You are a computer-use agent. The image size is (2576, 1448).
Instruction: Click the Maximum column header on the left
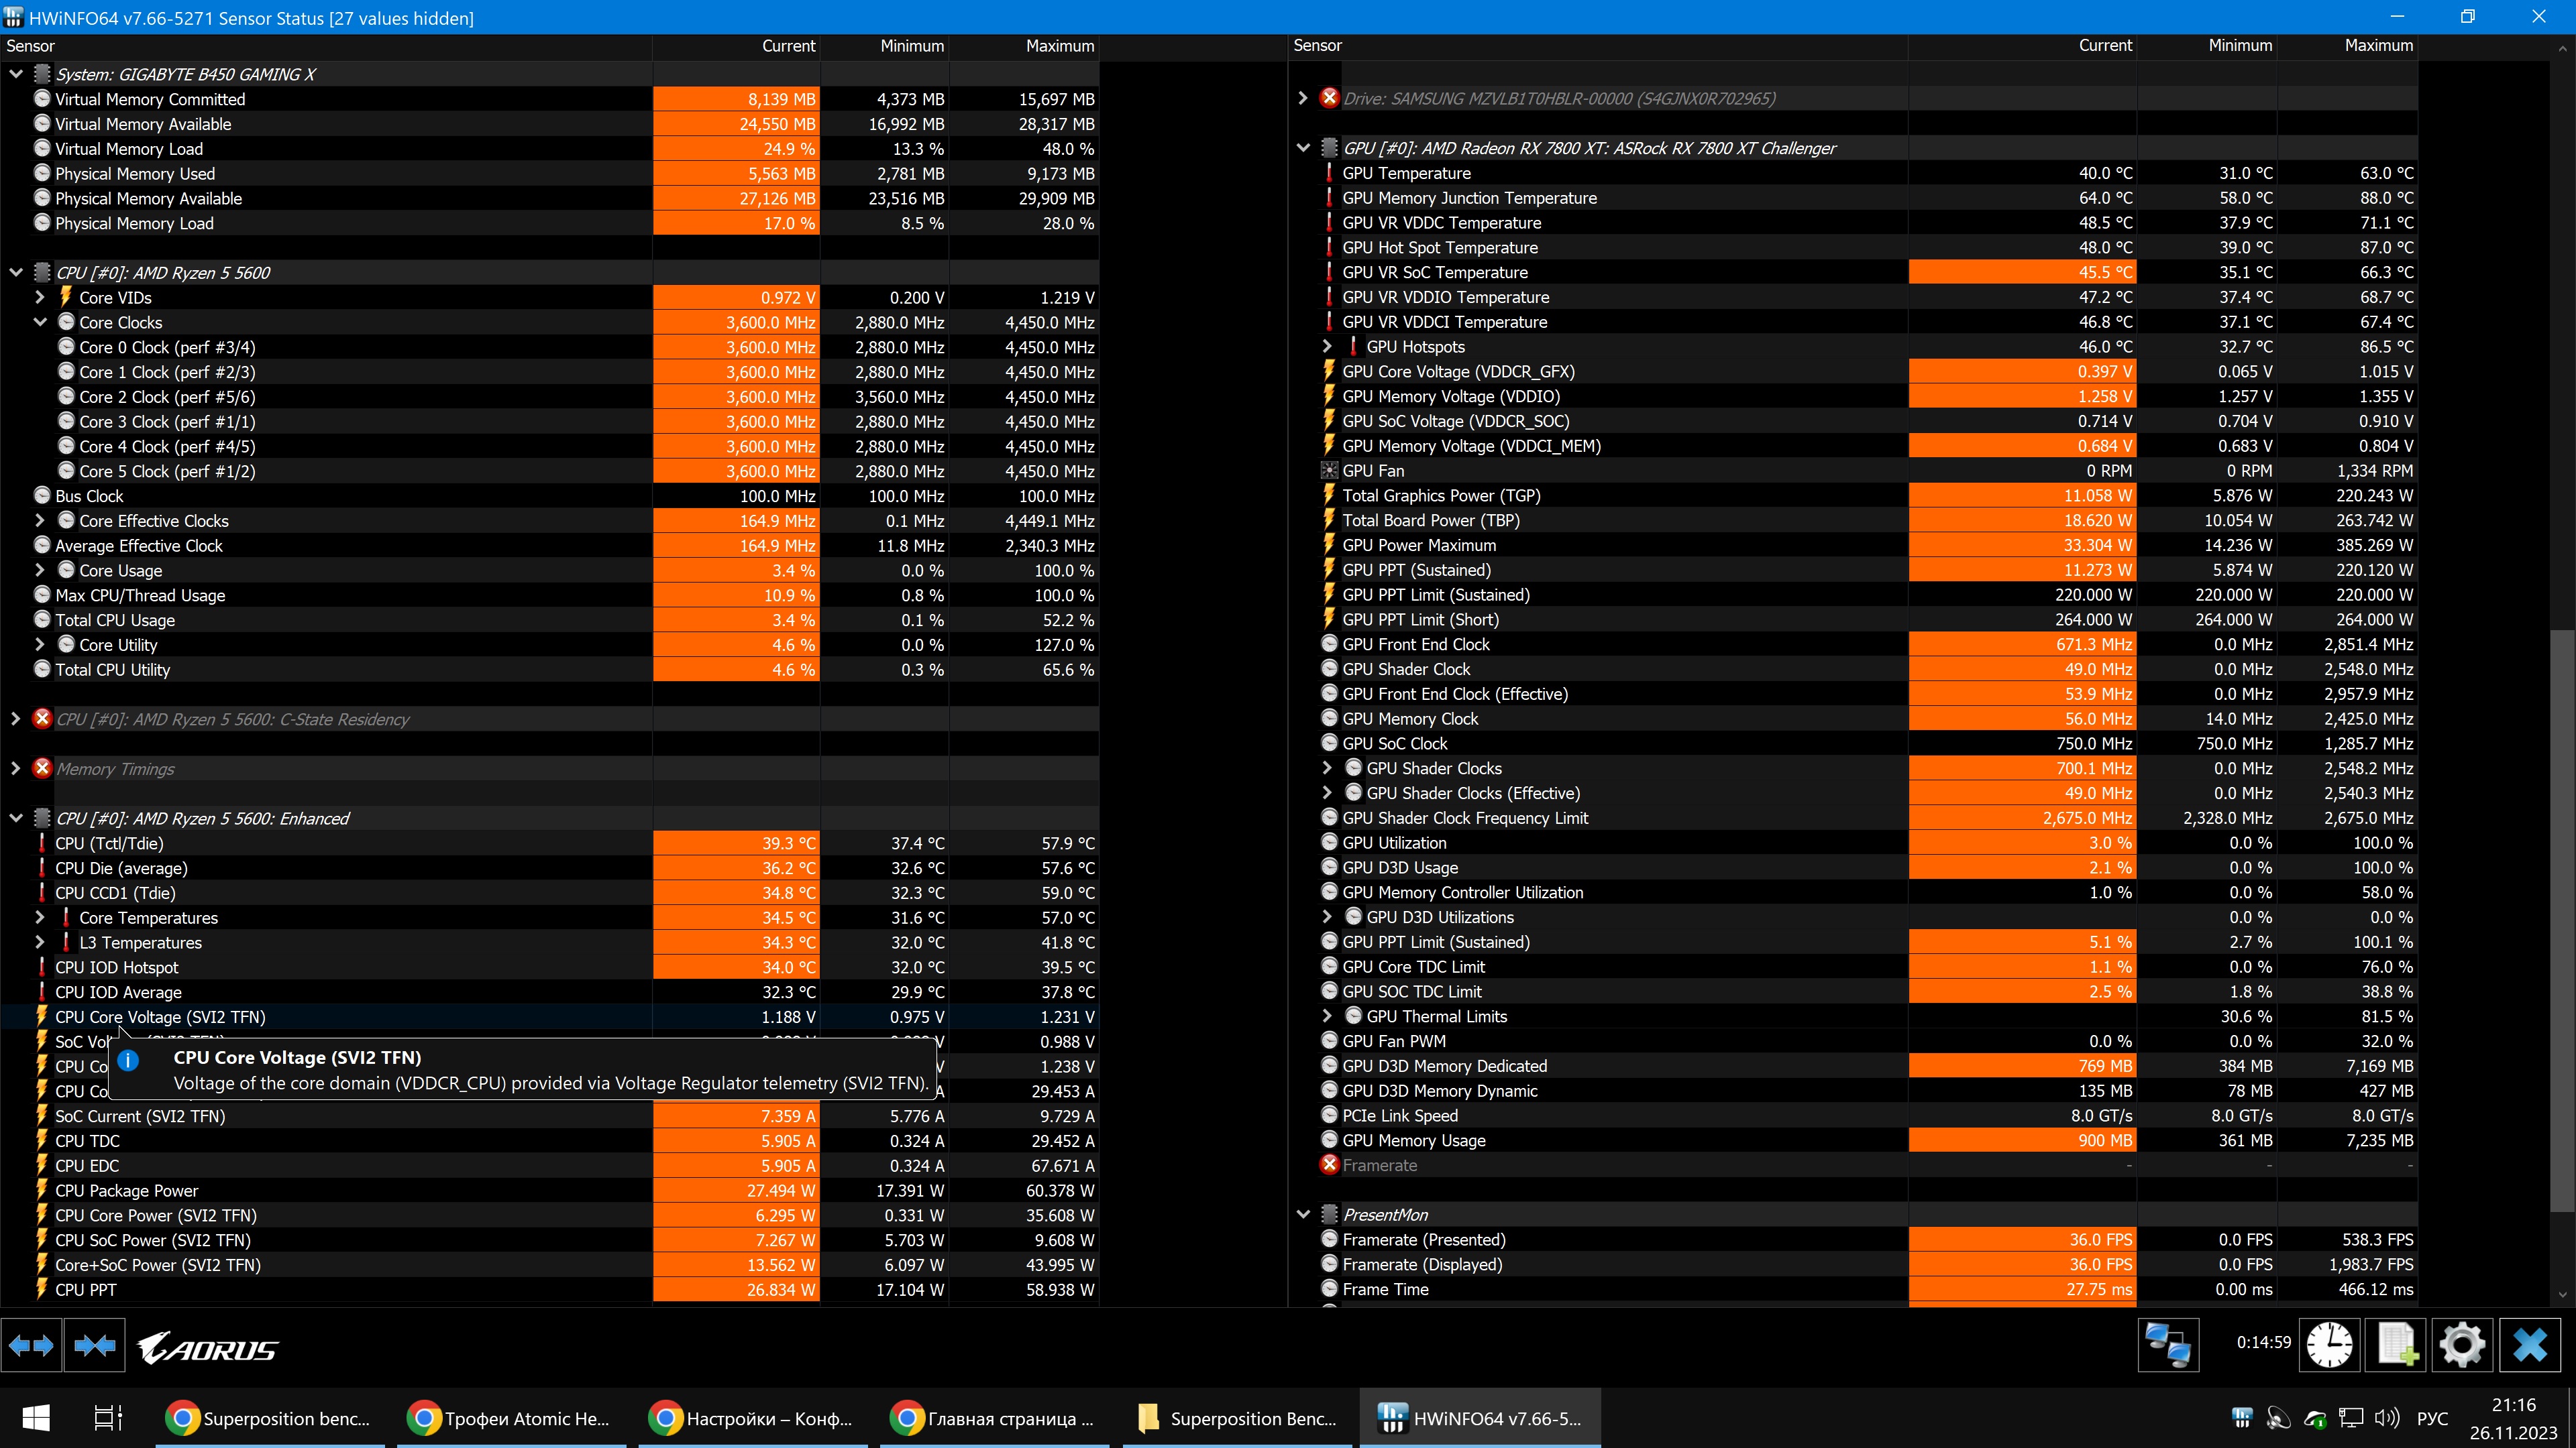click(x=1059, y=46)
